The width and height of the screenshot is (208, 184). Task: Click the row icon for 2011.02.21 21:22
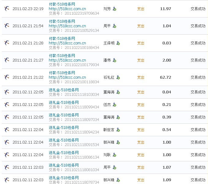tap(7, 77)
